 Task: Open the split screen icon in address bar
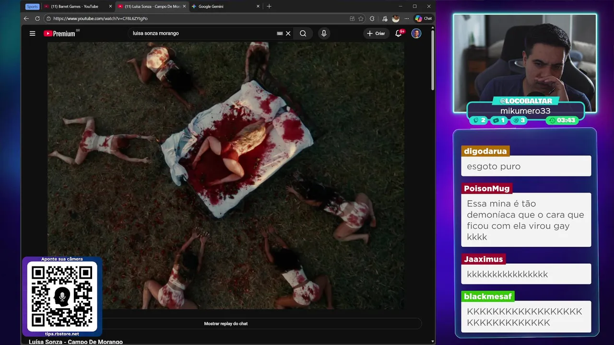[352, 19]
